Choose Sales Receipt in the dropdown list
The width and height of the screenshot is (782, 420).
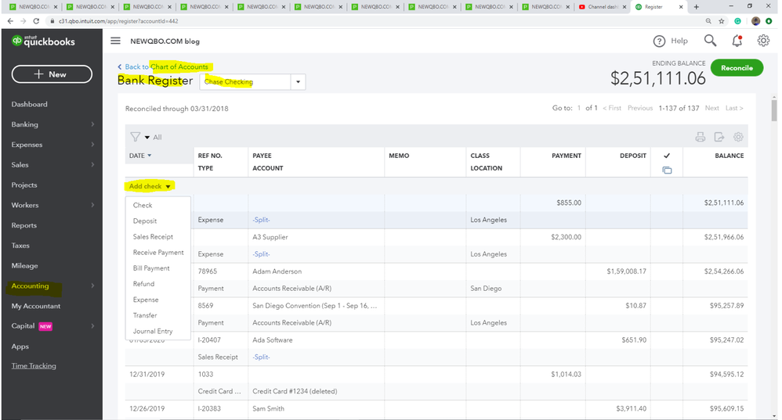[153, 236]
